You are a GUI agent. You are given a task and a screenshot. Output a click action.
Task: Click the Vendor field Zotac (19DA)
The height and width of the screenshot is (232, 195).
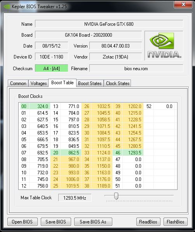click(x=115, y=57)
